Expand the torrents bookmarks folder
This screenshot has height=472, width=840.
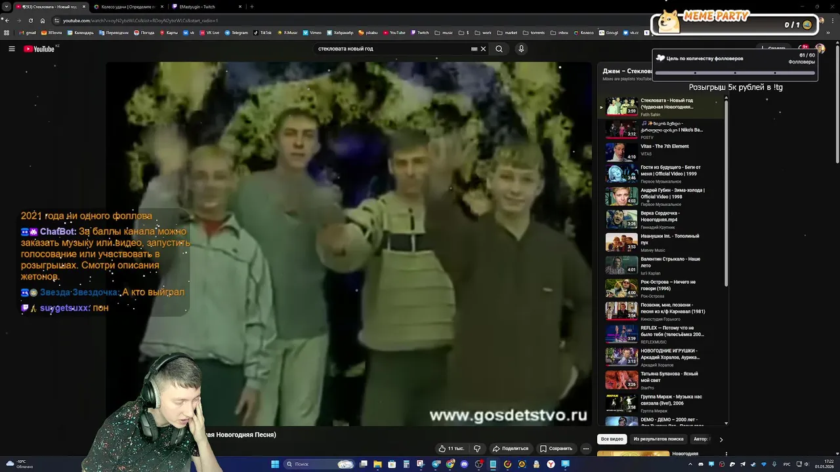534,33
